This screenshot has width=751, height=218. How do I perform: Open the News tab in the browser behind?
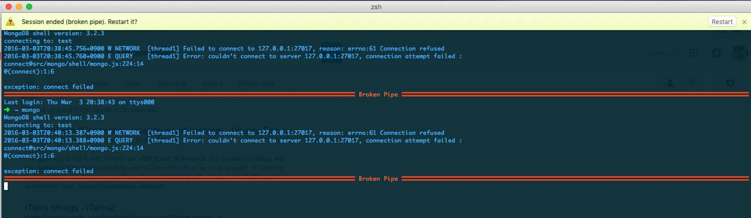point(132,83)
